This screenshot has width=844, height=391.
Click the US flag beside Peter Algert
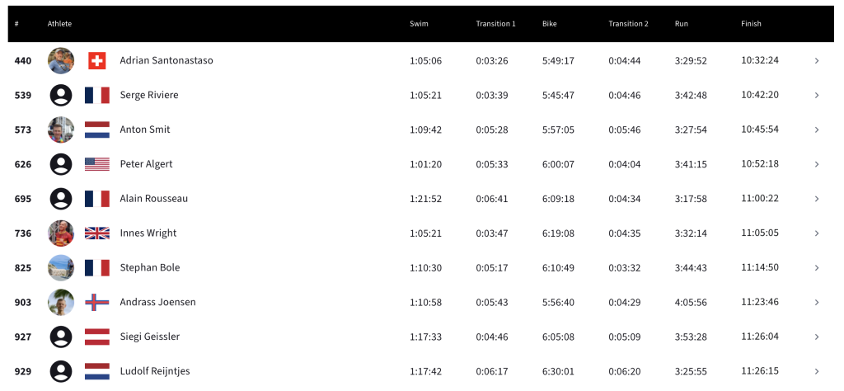point(97,164)
